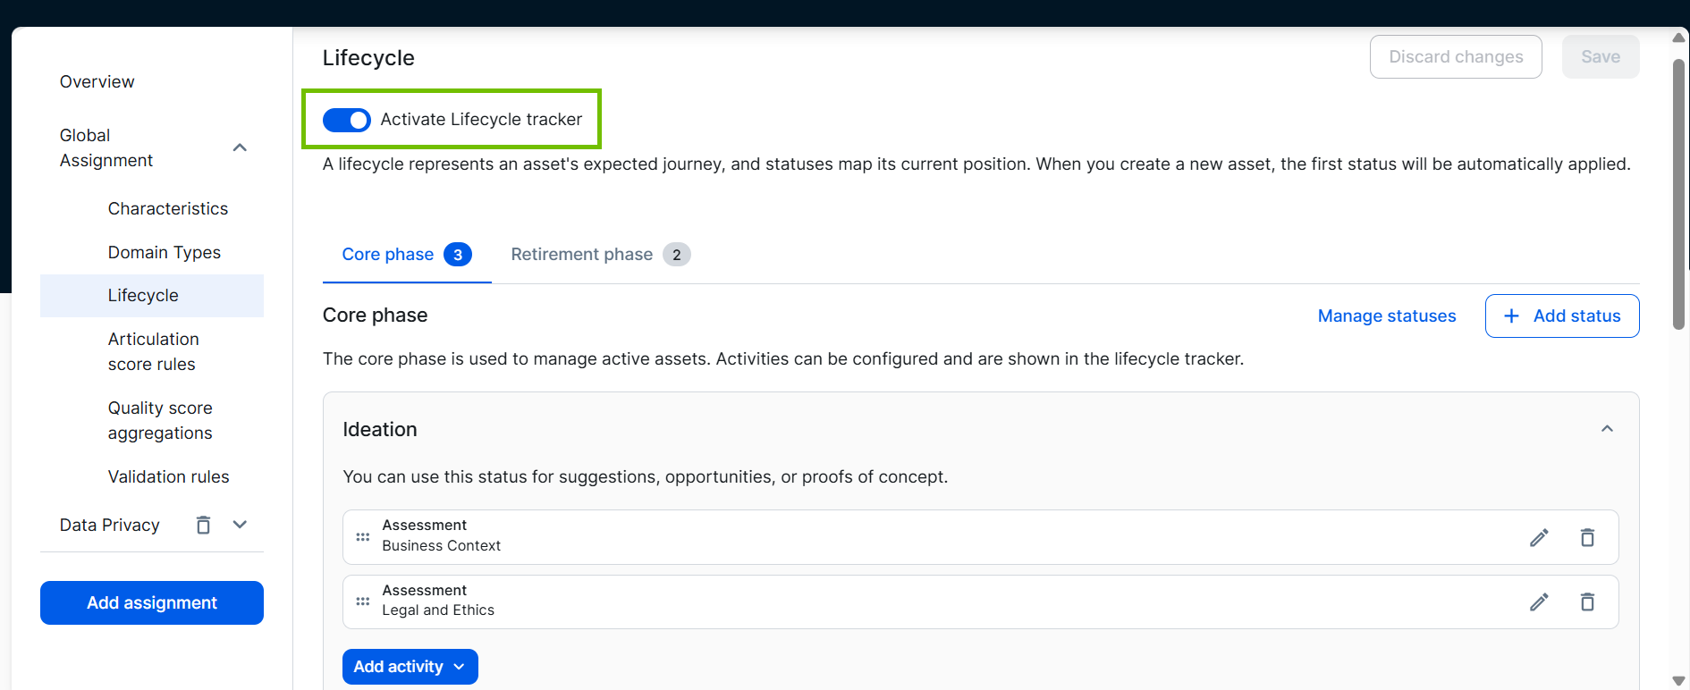The image size is (1690, 690).
Task: Click Discard changes button
Action: [x=1455, y=57]
